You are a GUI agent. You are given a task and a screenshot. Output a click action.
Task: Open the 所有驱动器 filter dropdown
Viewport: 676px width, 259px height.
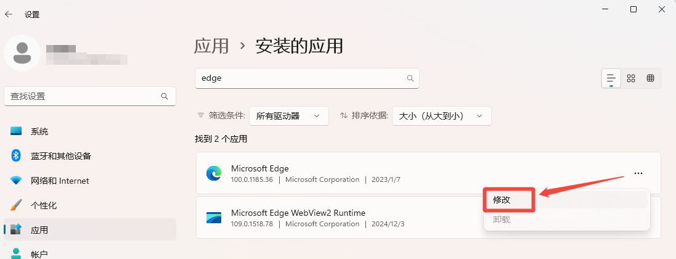tap(289, 116)
